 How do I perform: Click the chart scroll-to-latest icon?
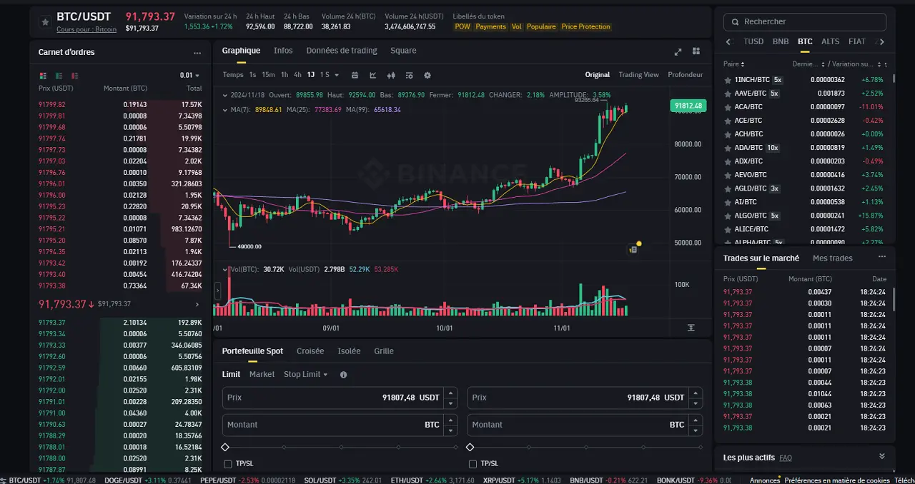click(x=691, y=327)
